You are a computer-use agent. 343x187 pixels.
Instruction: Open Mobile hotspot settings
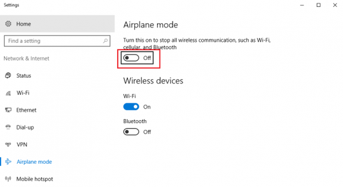[35, 179]
